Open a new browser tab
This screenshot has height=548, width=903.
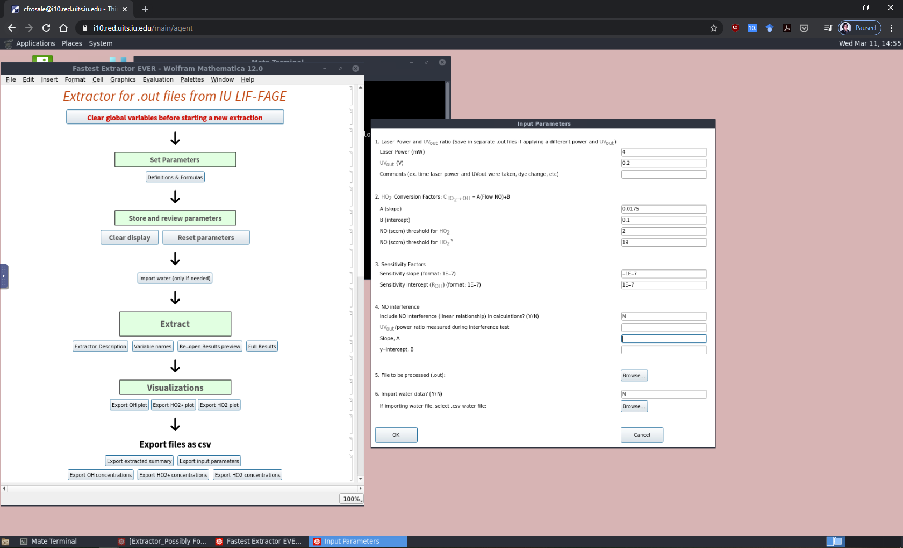145,9
